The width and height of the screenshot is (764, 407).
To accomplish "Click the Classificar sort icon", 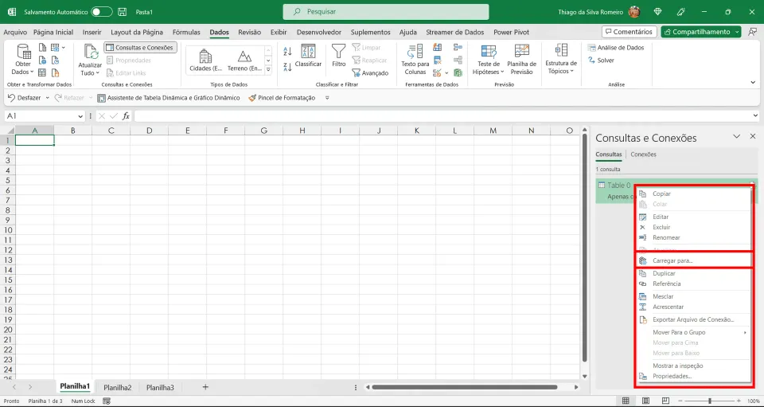I will pyautogui.click(x=308, y=52).
